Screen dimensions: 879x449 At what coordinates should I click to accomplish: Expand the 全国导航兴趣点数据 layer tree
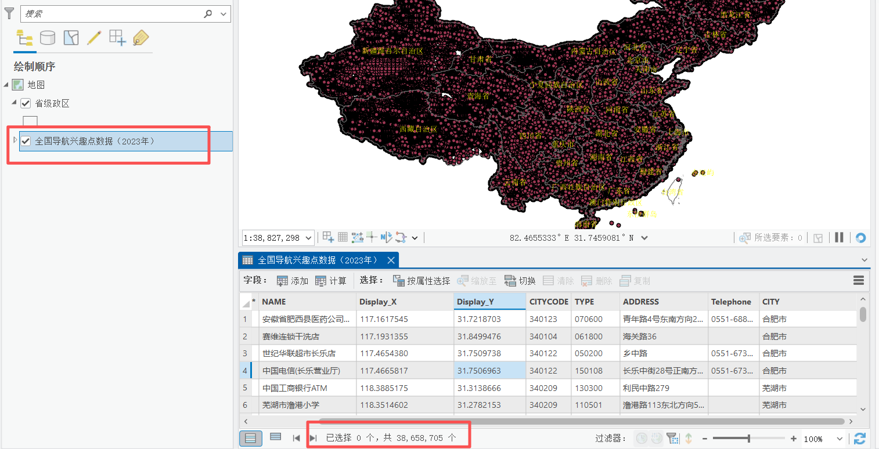point(15,140)
